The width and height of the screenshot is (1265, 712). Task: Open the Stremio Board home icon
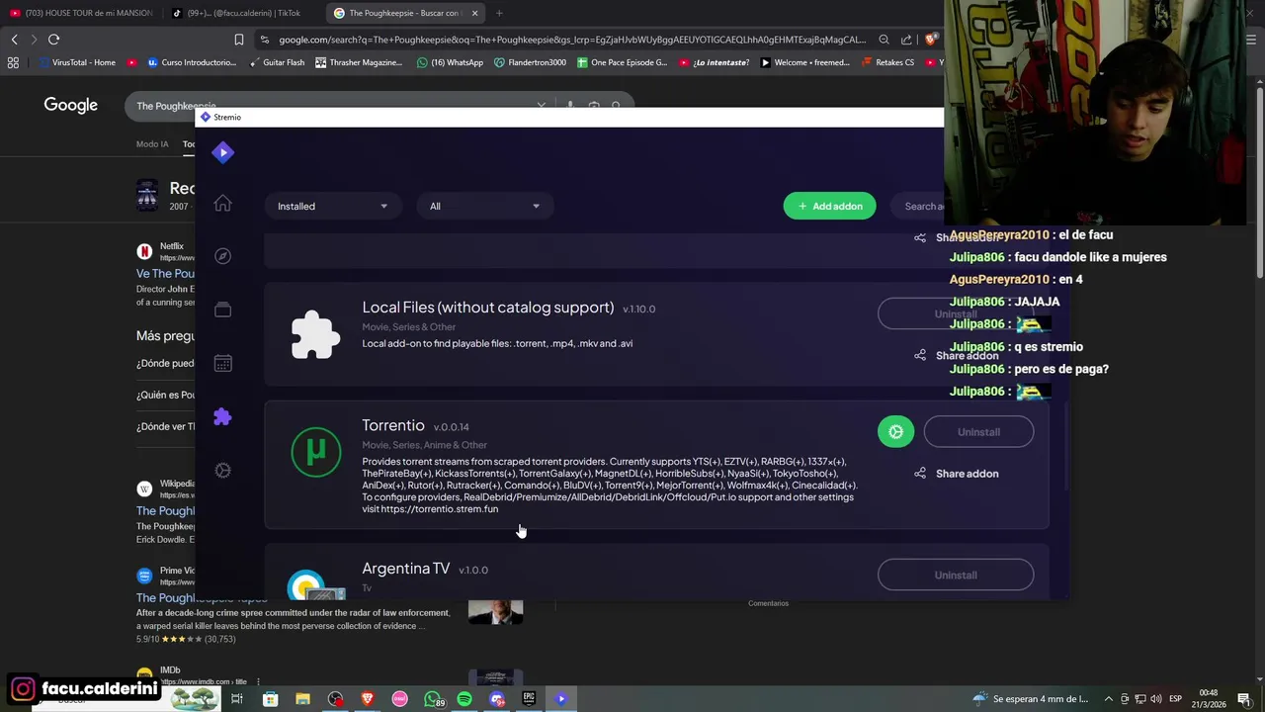(222, 203)
